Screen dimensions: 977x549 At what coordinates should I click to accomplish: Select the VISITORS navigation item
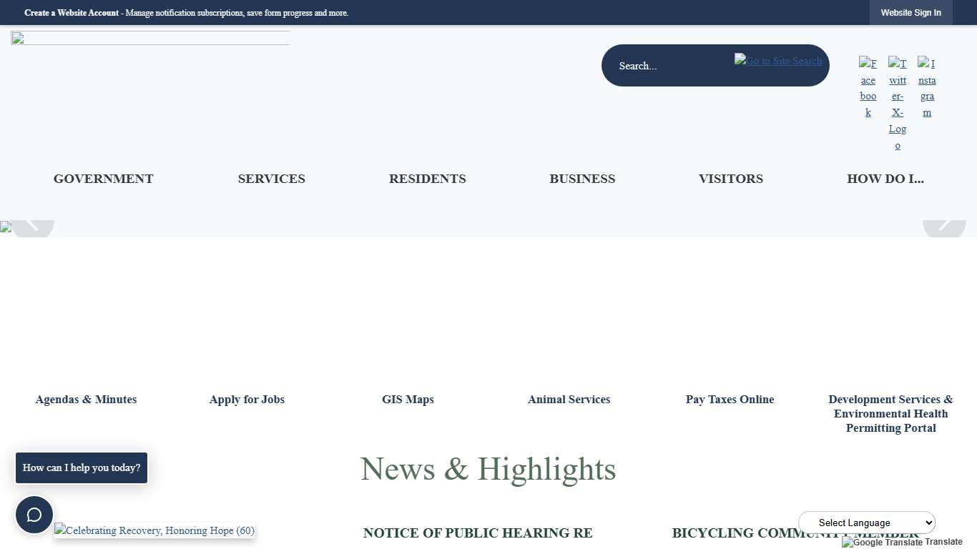[731, 179]
